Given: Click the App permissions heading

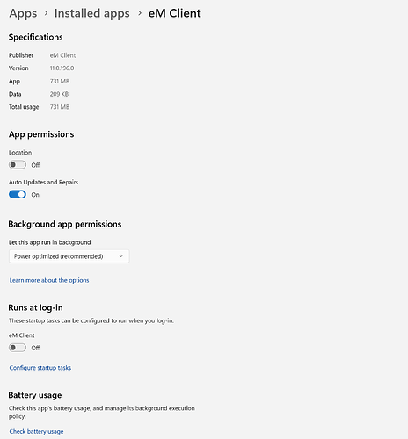Looking at the screenshot, I should pyautogui.click(x=41, y=134).
